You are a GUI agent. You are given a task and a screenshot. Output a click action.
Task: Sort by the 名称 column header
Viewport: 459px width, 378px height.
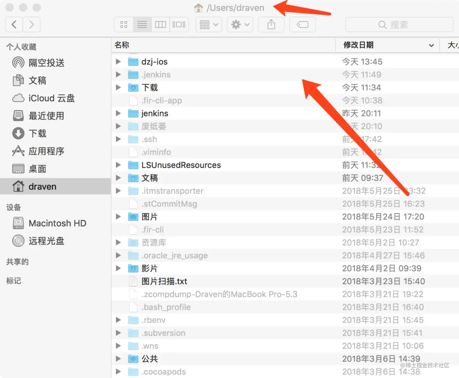point(223,45)
